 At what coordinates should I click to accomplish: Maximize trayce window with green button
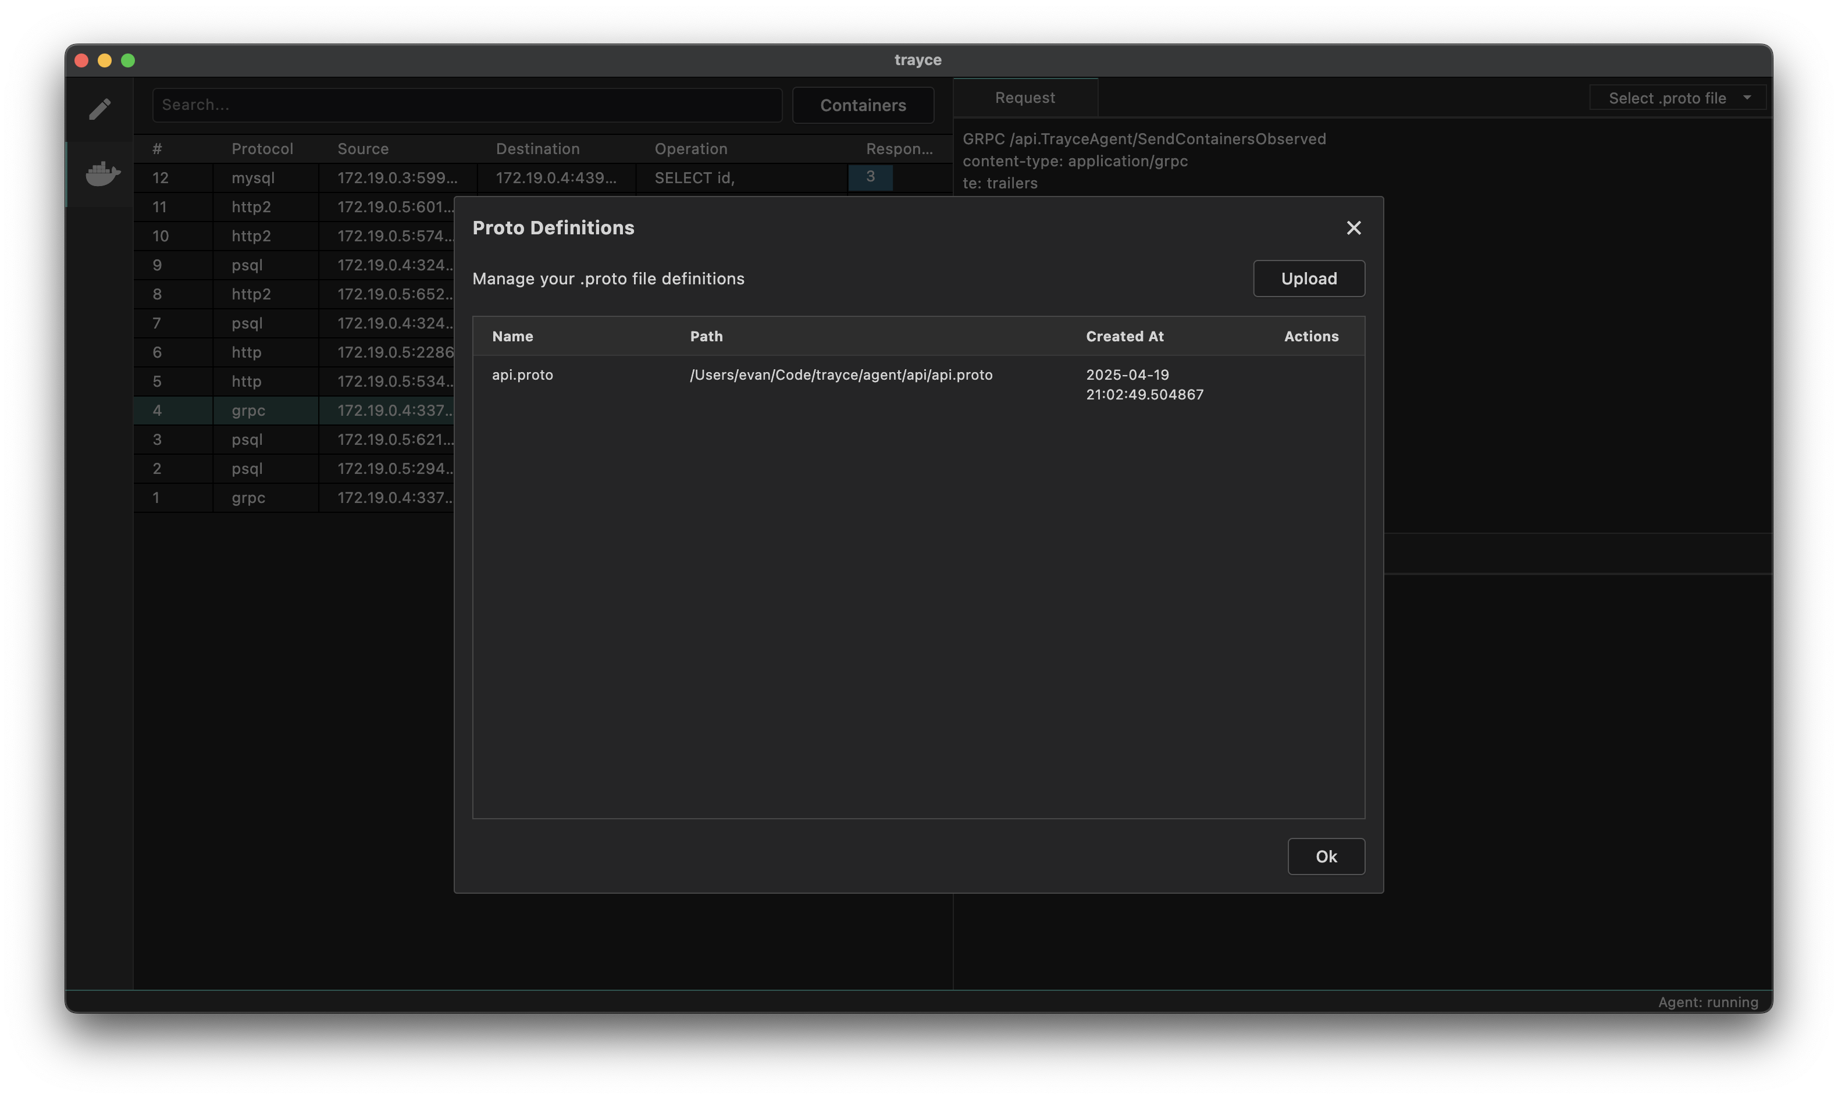(127, 60)
